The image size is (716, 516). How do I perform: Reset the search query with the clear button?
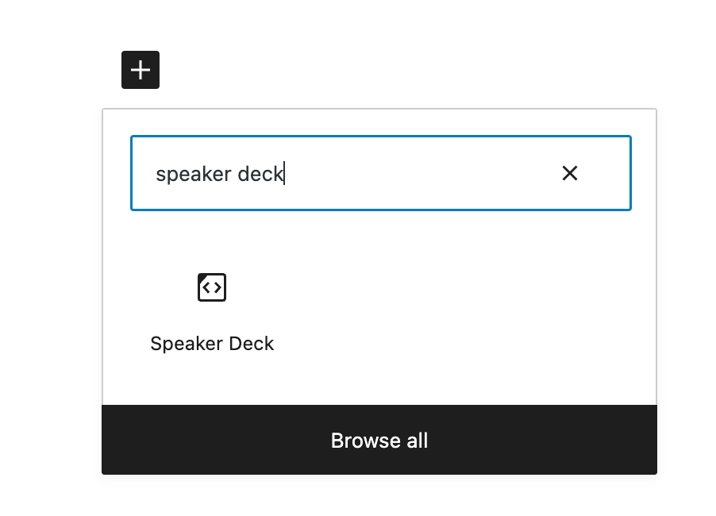point(570,173)
